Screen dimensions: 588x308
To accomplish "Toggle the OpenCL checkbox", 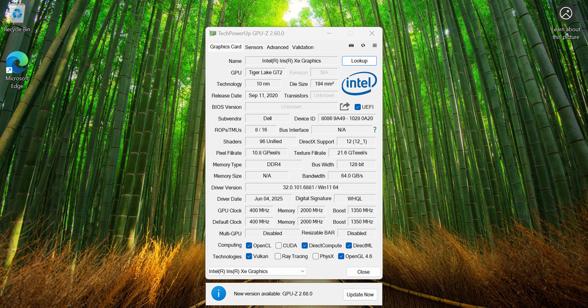I will click(x=249, y=245).
